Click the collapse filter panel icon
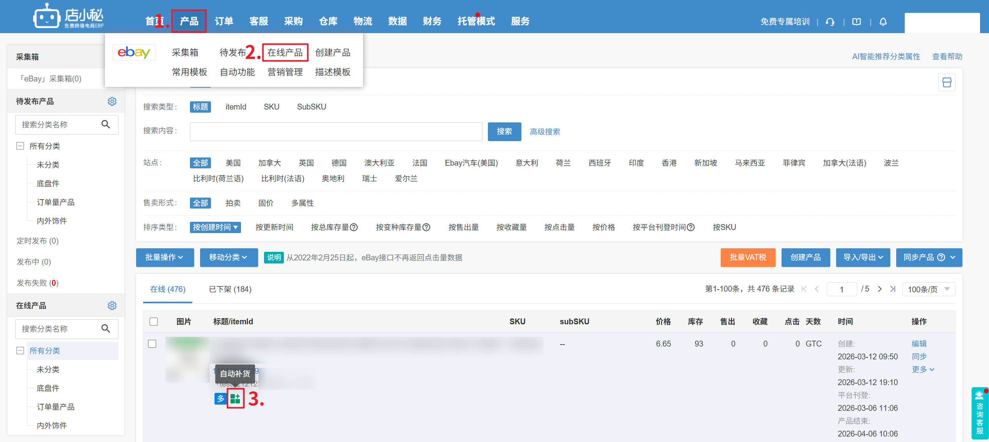This screenshot has width=989, height=442. [946, 82]
